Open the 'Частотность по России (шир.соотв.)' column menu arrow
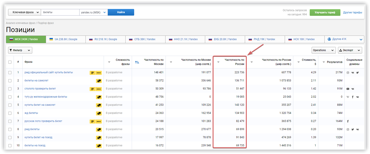370x154 pixels. pyautogui.click(x=252, y=62)
